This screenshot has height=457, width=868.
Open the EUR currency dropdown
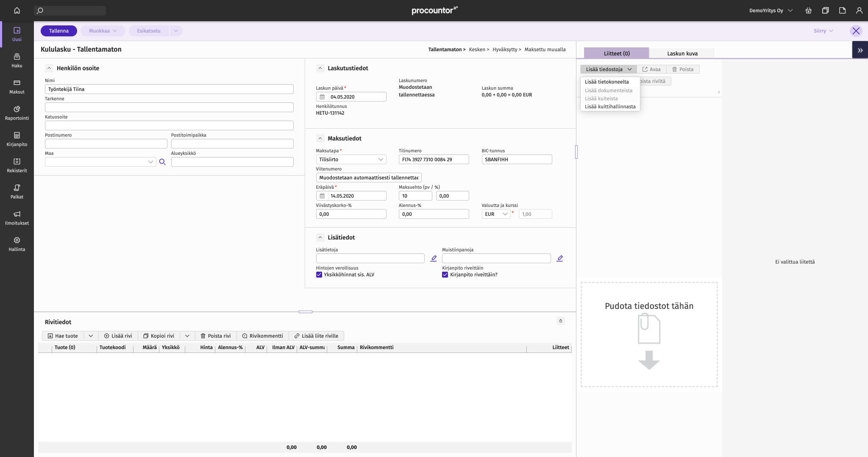coord(496,214)
